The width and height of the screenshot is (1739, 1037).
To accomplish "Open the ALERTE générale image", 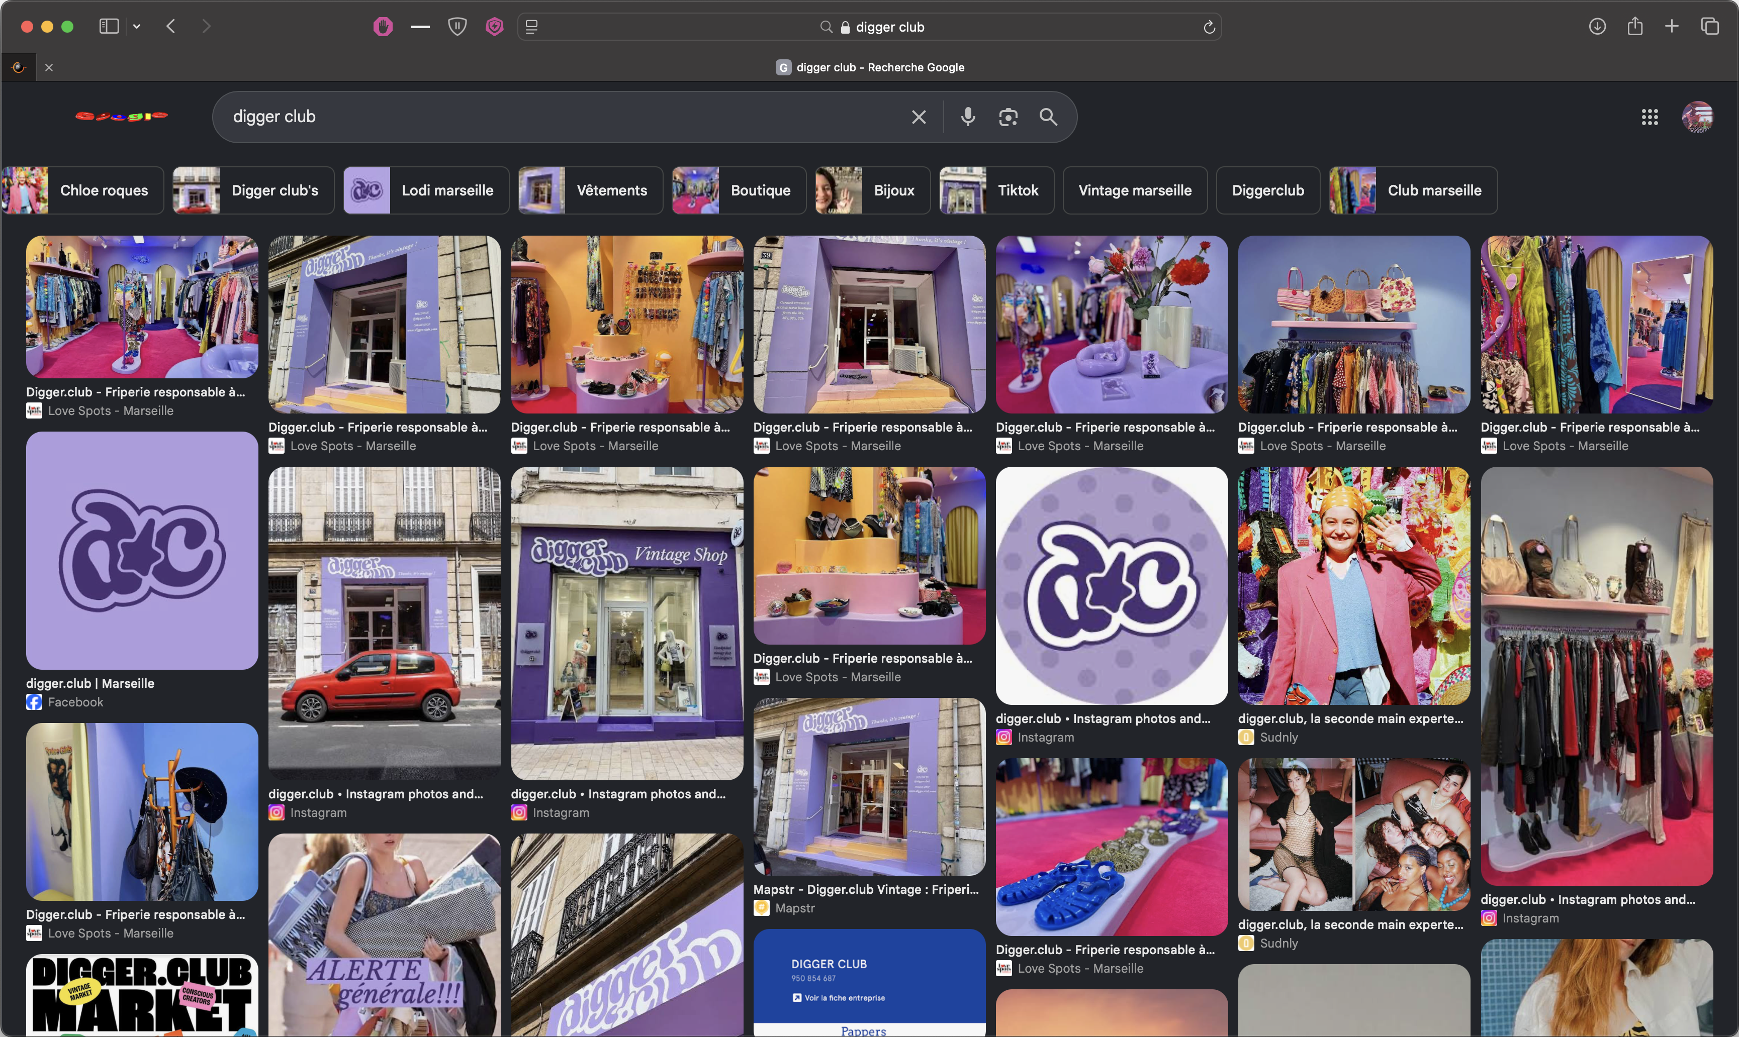I will (385, 935).
